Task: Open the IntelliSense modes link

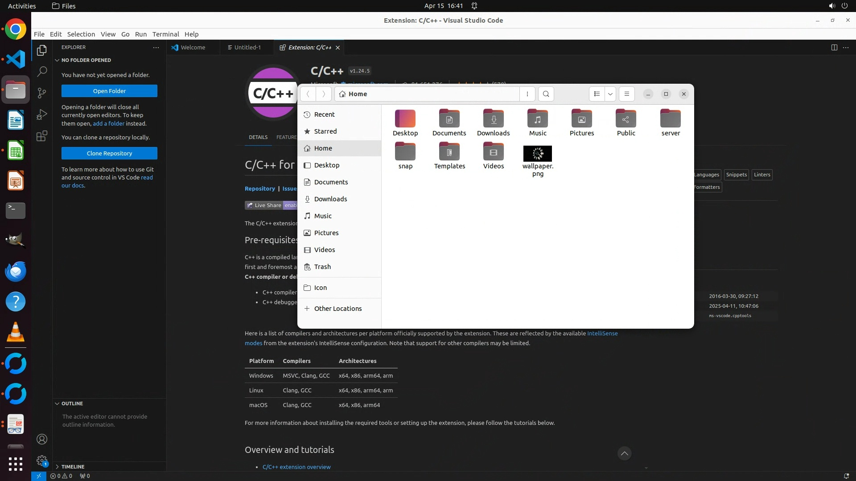Action: pos(602,334)
